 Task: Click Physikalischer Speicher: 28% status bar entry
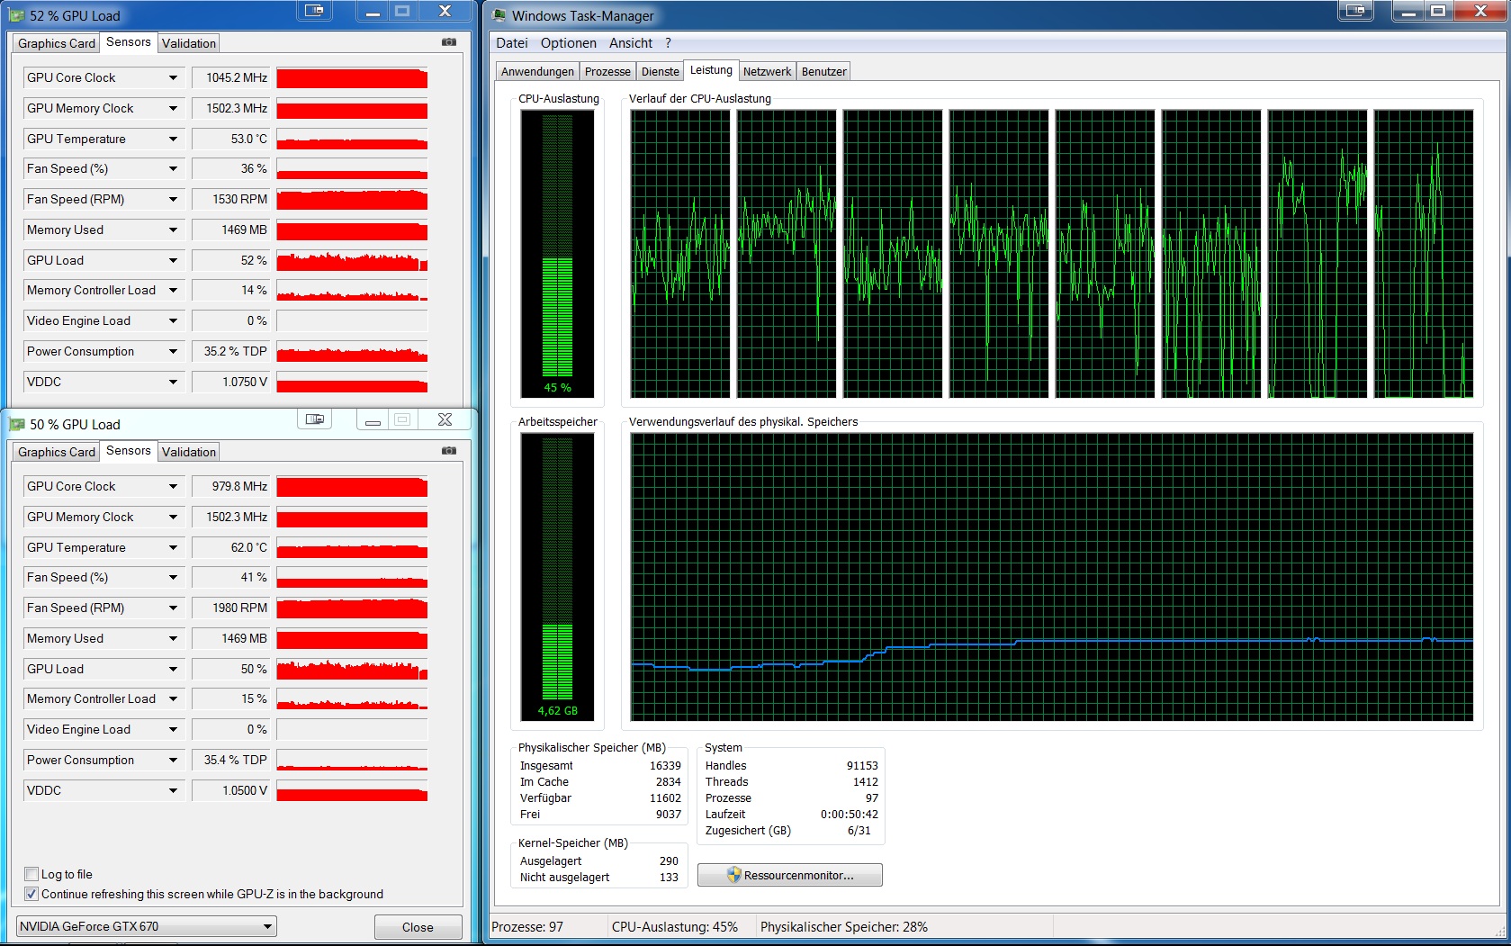click(x=844, y=927)
